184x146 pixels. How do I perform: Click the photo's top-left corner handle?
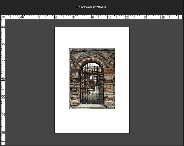tap(70, 49)
